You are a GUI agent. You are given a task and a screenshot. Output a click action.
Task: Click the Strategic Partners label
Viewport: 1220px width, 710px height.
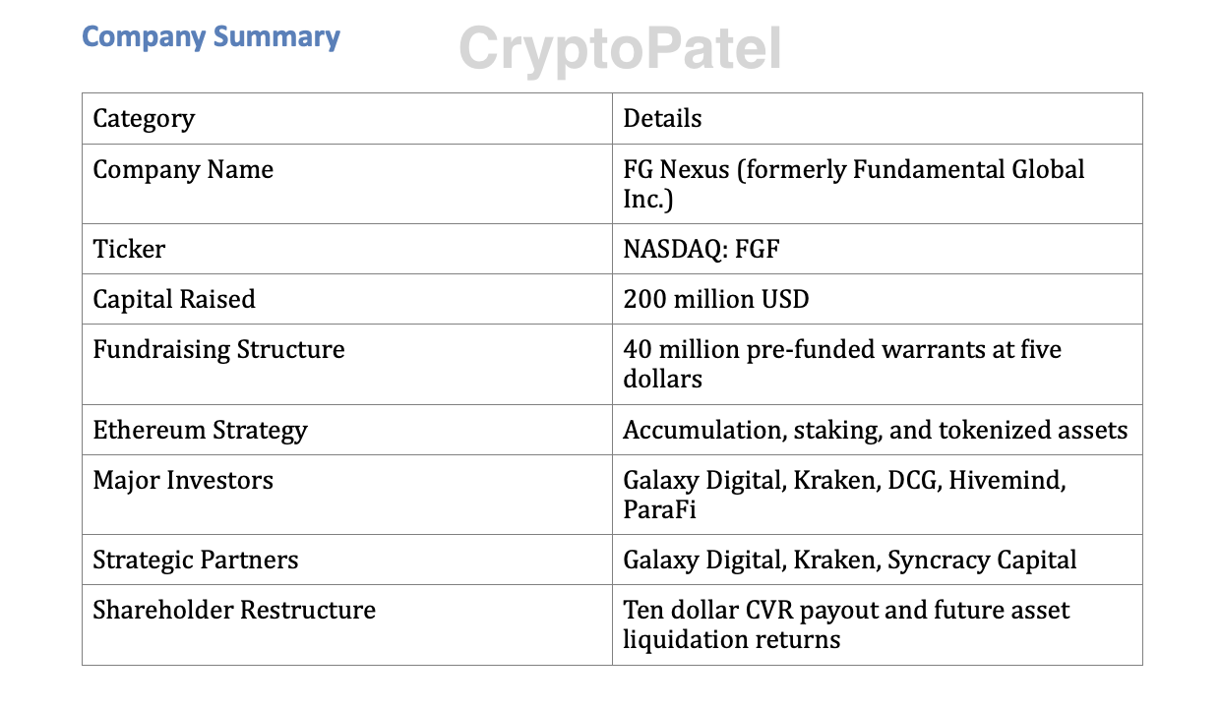click(195, 561)
